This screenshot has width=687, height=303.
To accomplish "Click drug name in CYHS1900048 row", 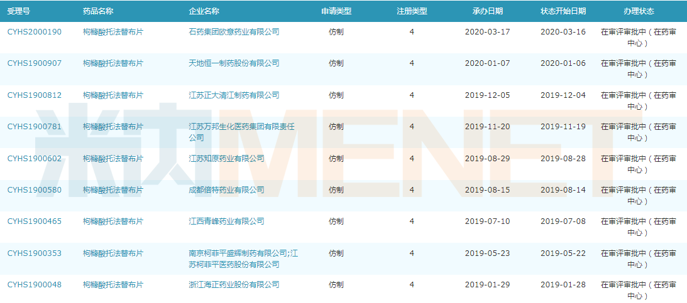I will 113,285.
